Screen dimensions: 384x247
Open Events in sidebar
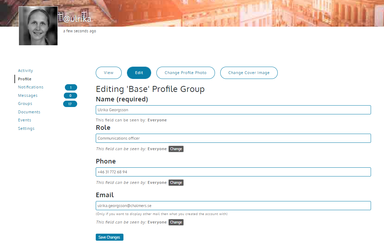(25, 120)
